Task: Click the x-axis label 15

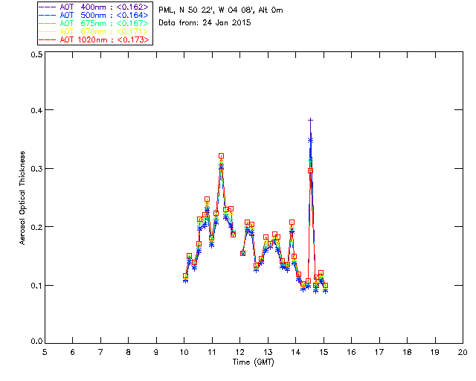Action: point(324,352)
